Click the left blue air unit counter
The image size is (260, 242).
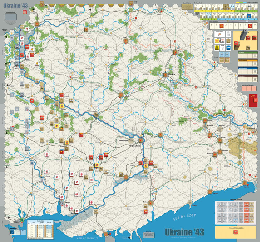click(222, 54)
